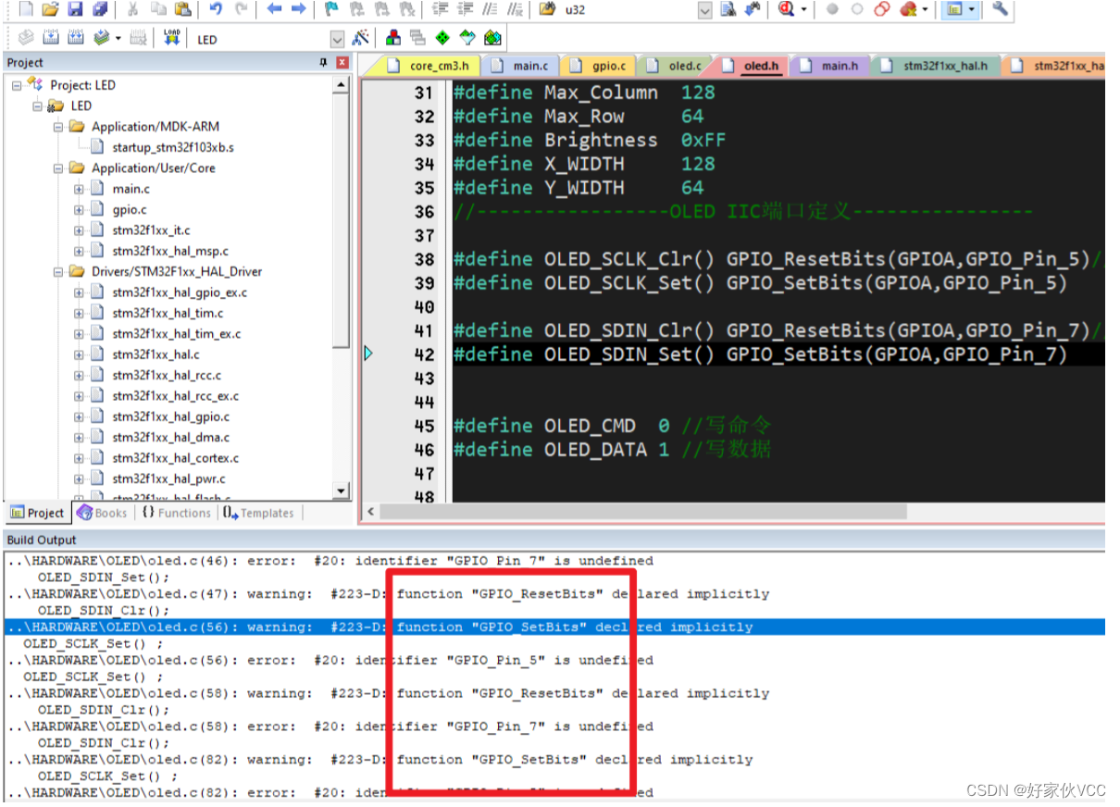Switch to the main.c editor tab
Screen dimensions: 1120x807
(521, 66)
